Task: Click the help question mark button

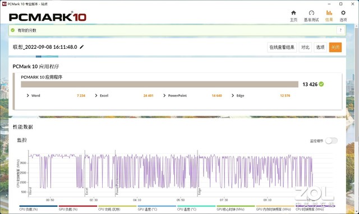Action: tap(340, 30)
